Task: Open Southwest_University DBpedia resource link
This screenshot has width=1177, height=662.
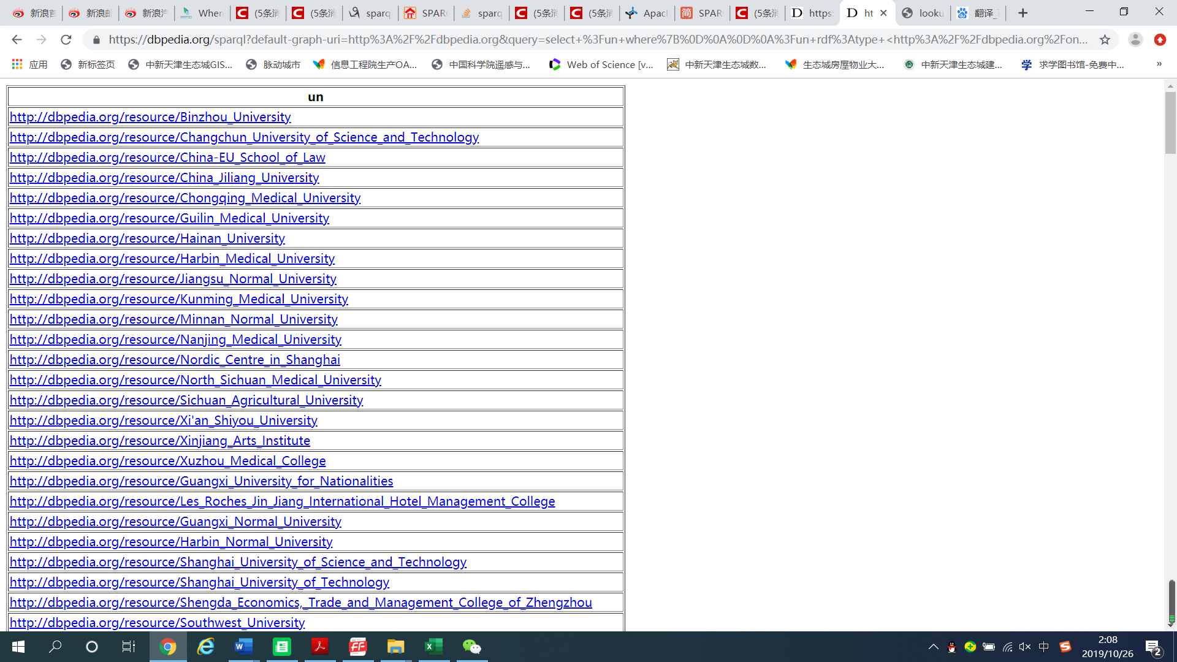Action: (x=157, y=622)
